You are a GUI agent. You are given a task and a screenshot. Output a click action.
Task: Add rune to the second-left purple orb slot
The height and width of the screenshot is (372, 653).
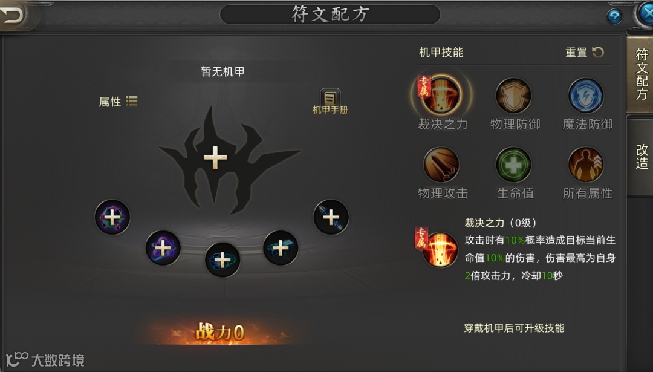click(x=163, y=248)
